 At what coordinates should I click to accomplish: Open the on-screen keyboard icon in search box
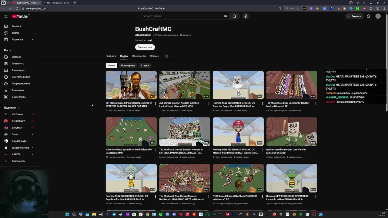226,16
